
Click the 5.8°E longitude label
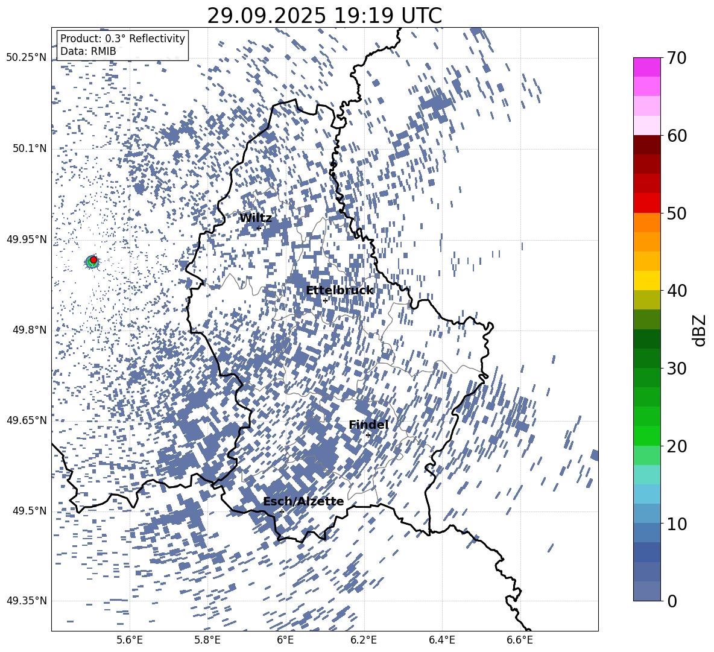coord(207,641)
